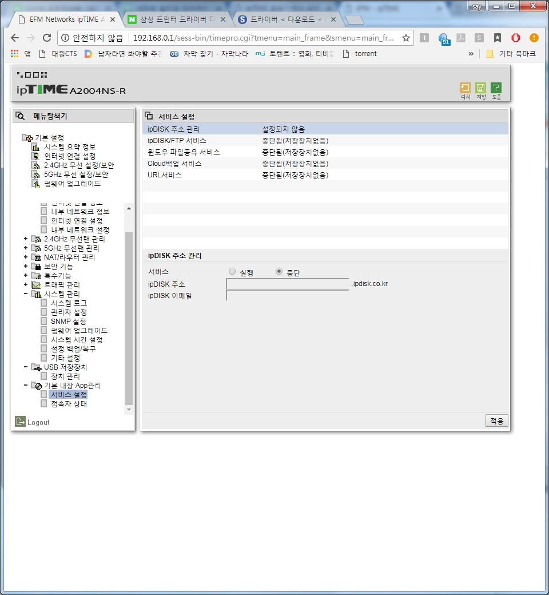The width and height of the screenshot is (549, 595).
Task: Select the 중단 radio button
Action: pos(279,271)
